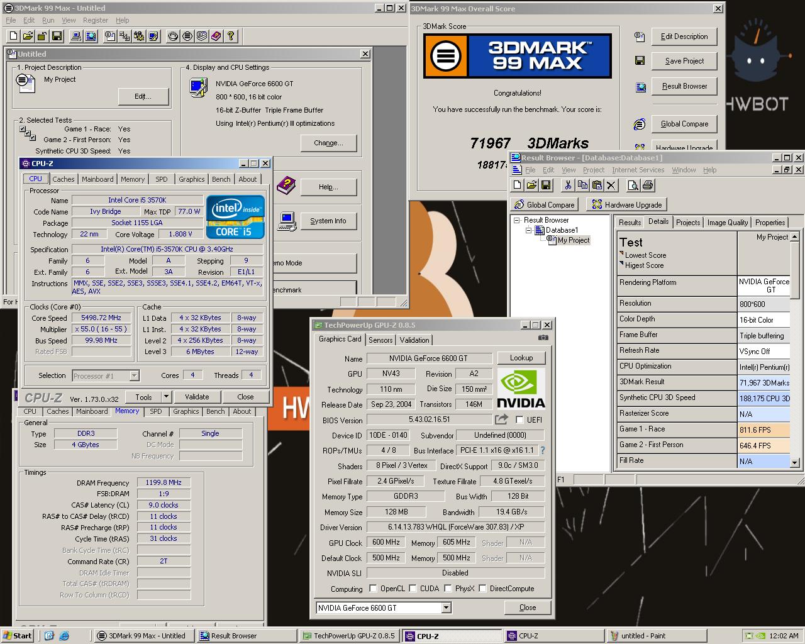Click details list scrollbar up arrow

pyautogui.click(x=795, y=236)
